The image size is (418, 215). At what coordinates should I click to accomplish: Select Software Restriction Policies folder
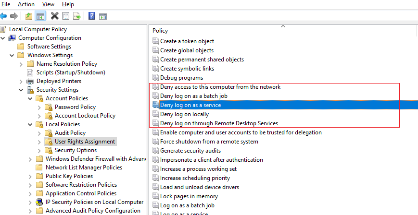[x=81, y=185]
